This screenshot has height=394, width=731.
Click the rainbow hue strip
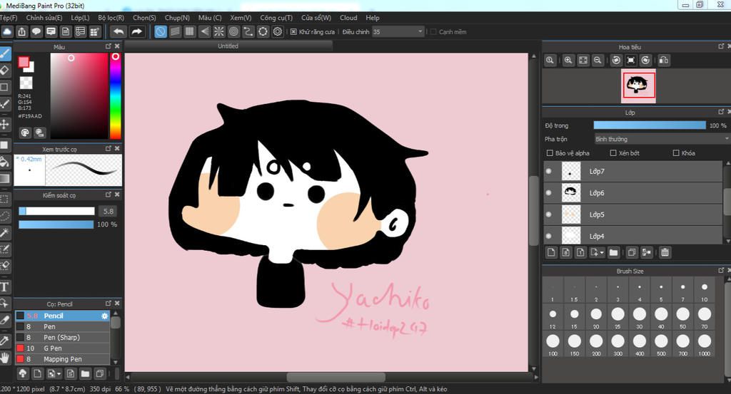pos(115,95)
